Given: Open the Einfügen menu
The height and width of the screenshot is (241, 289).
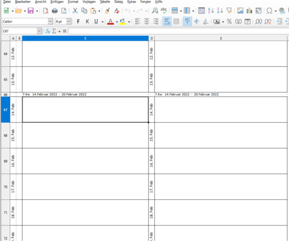Looking at the screenshot, I should pyautogui.click(x=57, y=2).
